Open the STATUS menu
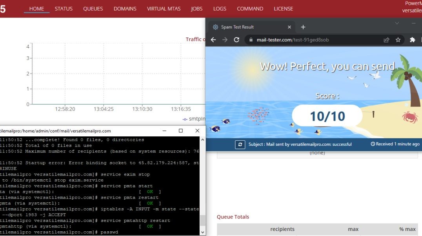 (64, 9)
